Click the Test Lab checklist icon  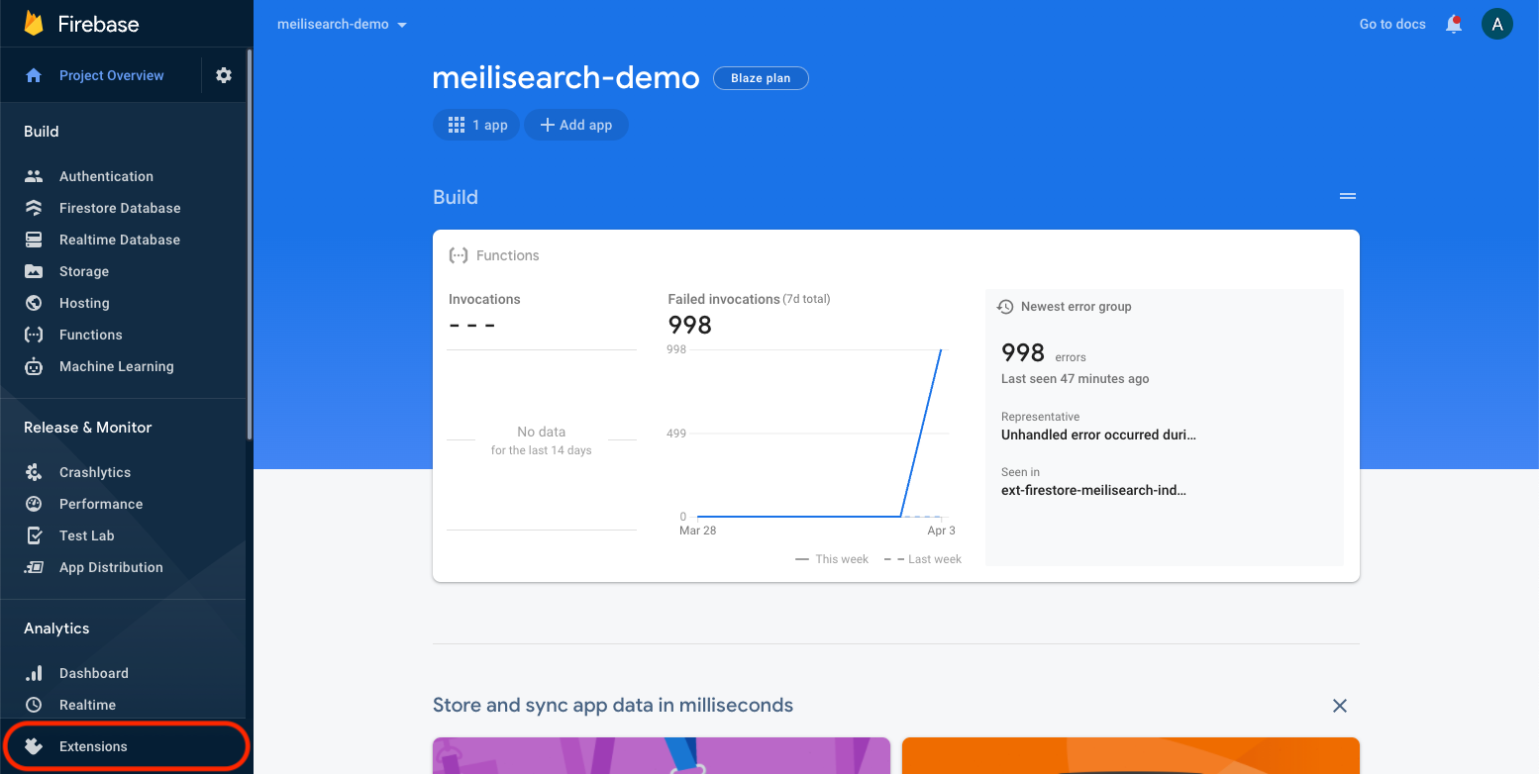point(34,535)
